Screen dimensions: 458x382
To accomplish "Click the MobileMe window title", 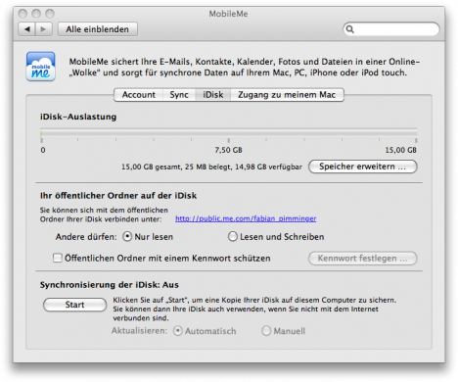I will pos(228,14).
